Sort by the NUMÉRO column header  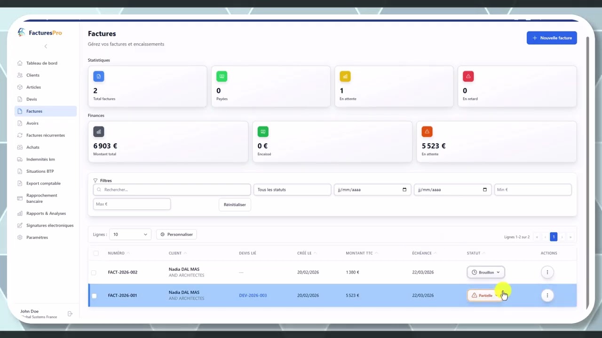pyautogui.click(x=119, y=253)
